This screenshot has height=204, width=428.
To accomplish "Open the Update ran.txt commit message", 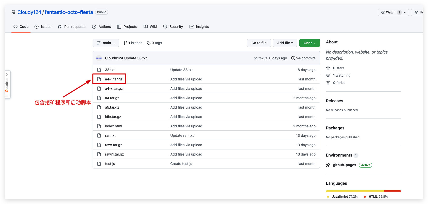I will 182,135.
